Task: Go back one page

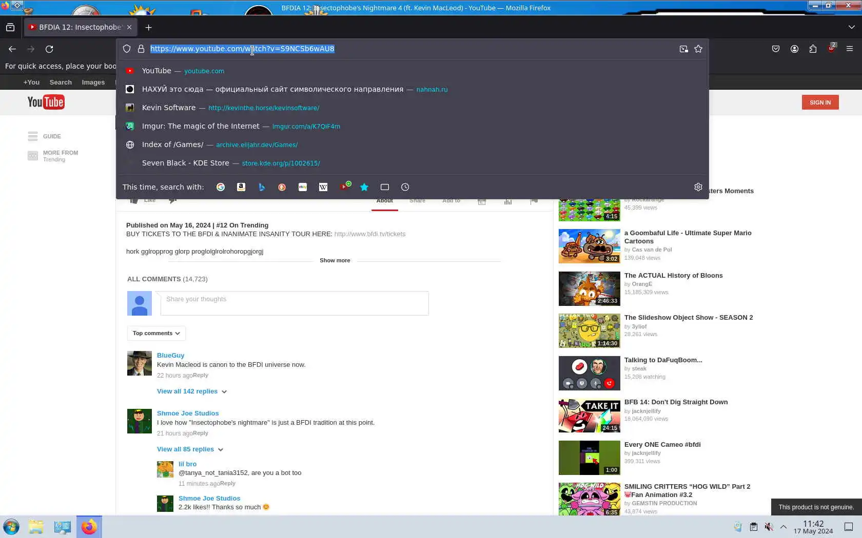Action: point(12,49)
